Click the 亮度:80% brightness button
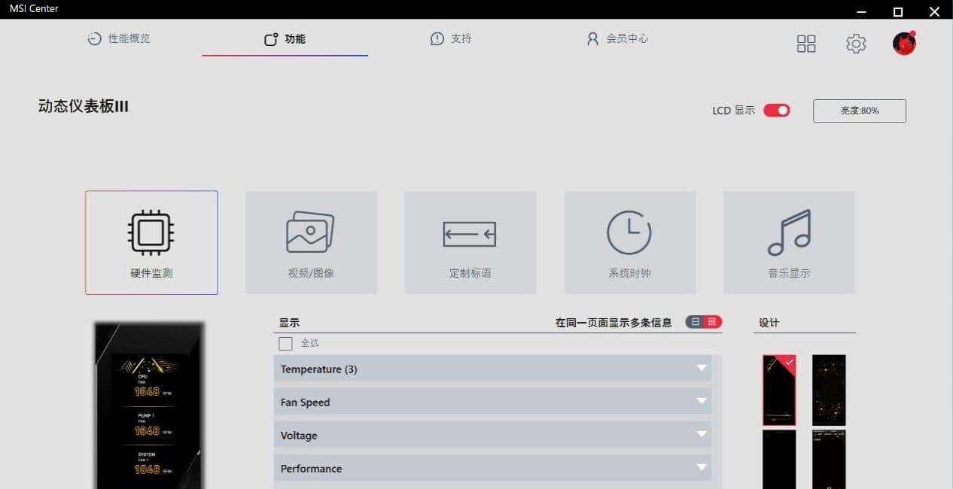The width and height of the screenshot is (953, 489). tap(859, 111)
